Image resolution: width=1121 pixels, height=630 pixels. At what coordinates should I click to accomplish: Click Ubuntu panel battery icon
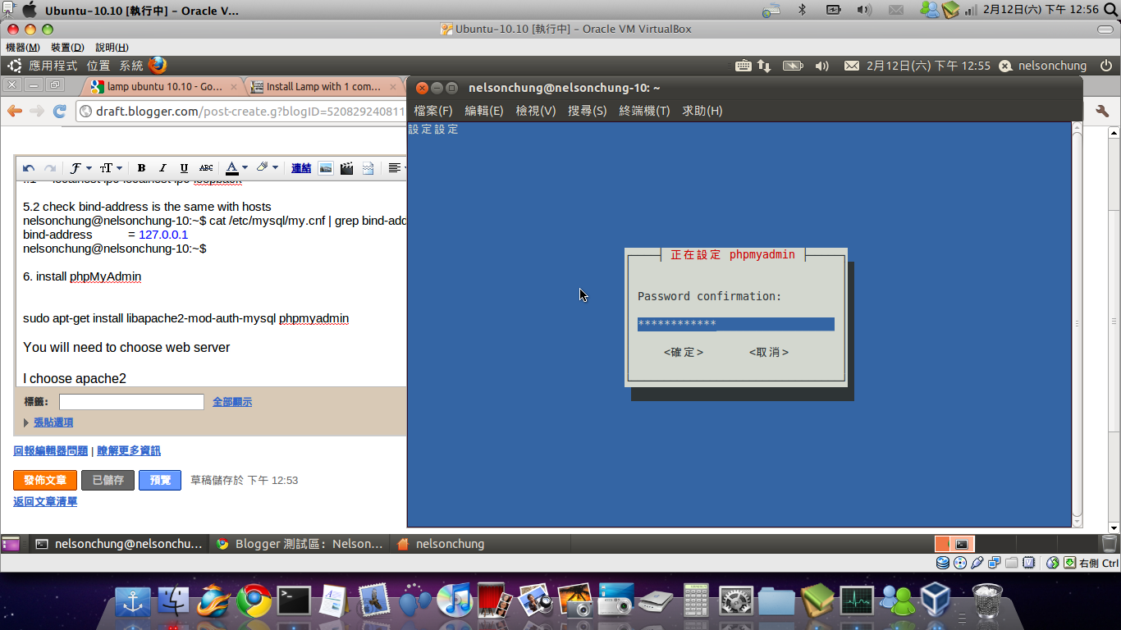793,66
